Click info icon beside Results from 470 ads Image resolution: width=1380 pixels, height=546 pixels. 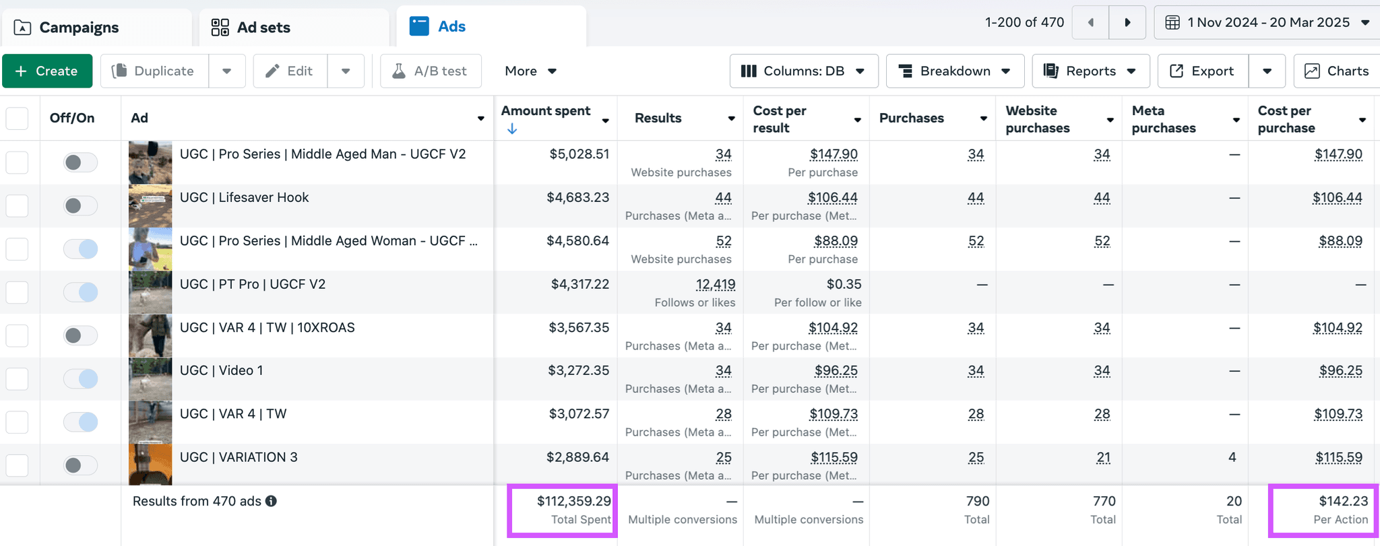[x=271, y=501]
